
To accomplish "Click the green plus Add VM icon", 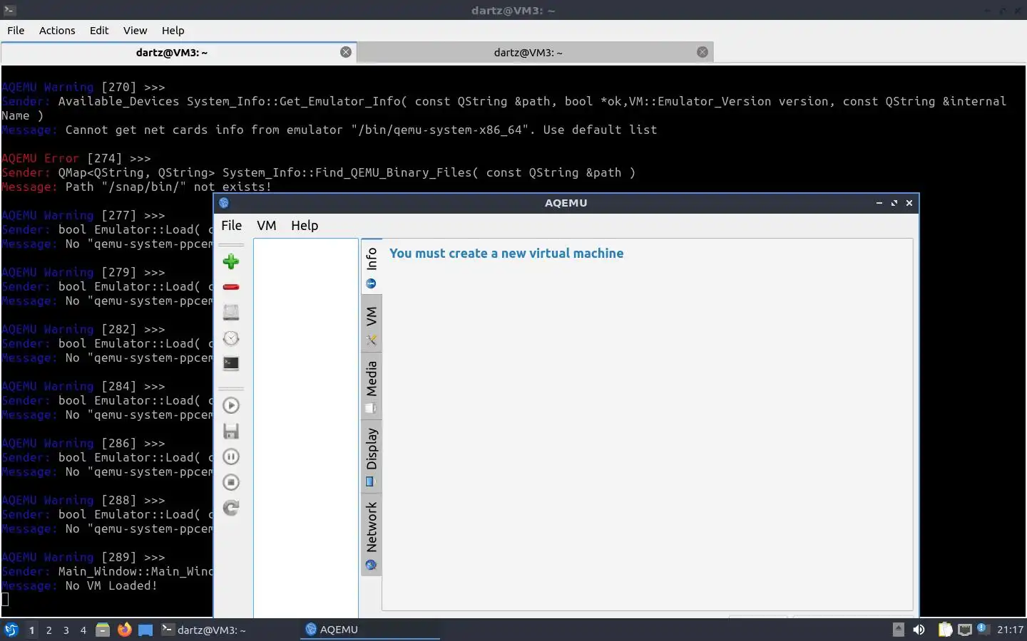I will coord(230,261).
